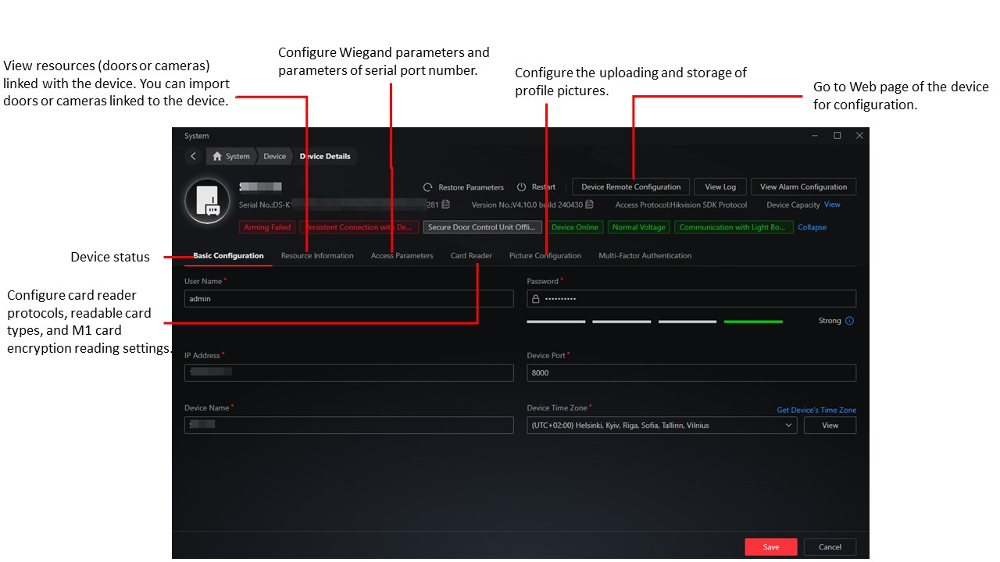Click the System home icon in breadcrumb
Viewport: 1000px width, 562px height.
217,156
